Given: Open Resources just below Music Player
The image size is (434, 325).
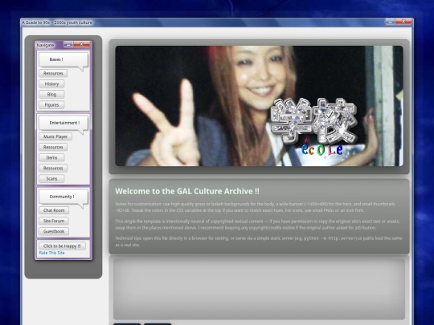Looking at the screenshot, I should (53, 147).
